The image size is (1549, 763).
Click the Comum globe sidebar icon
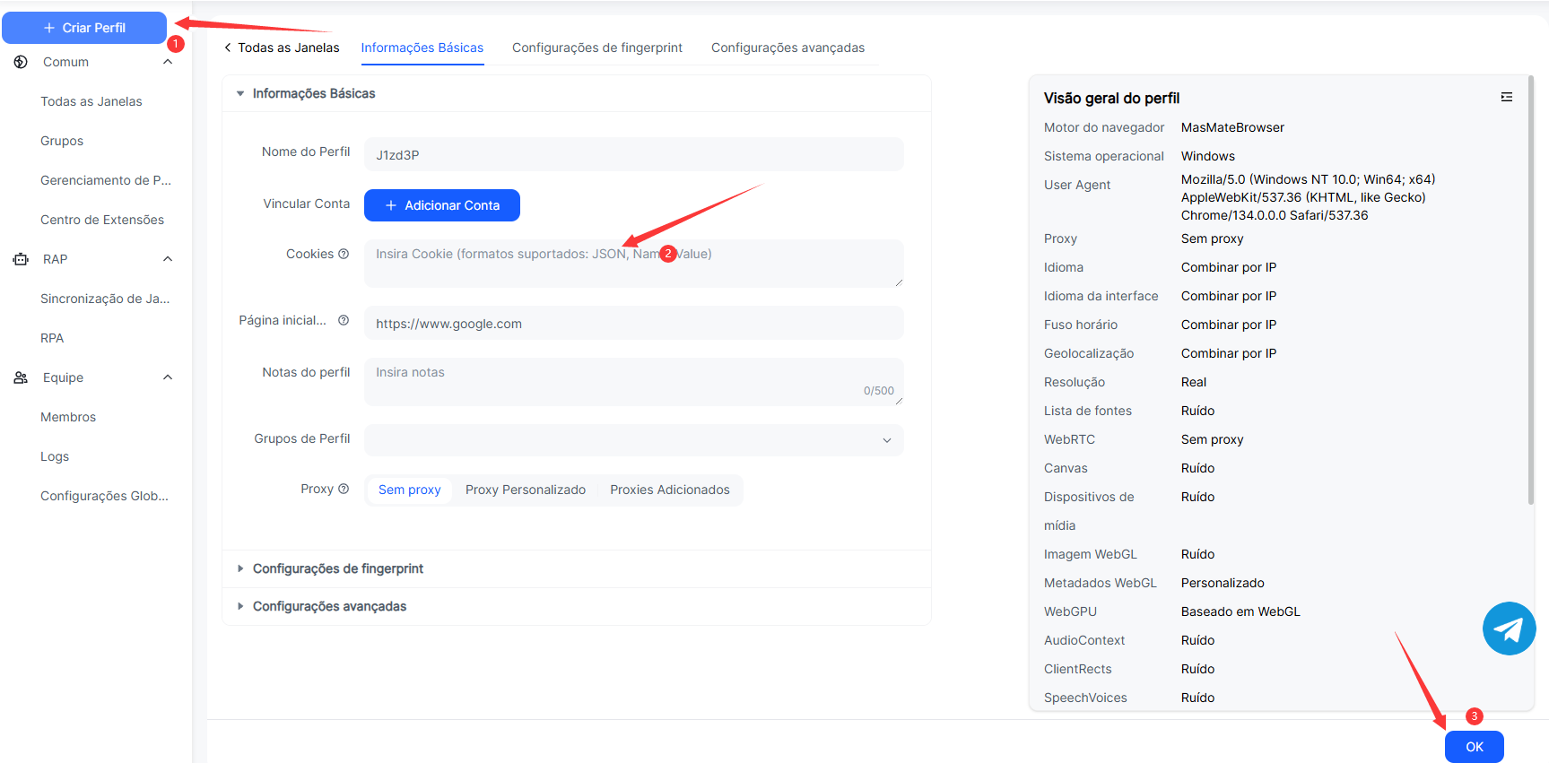[21, 62]
